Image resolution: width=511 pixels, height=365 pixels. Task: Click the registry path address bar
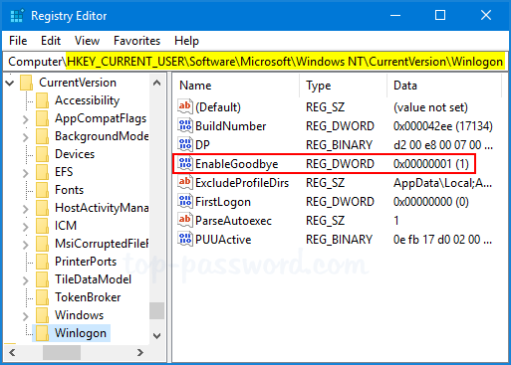pos(255,62)
